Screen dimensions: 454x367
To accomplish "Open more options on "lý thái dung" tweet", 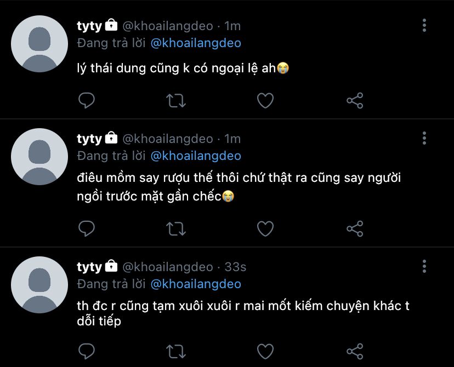I will point(424,26).
